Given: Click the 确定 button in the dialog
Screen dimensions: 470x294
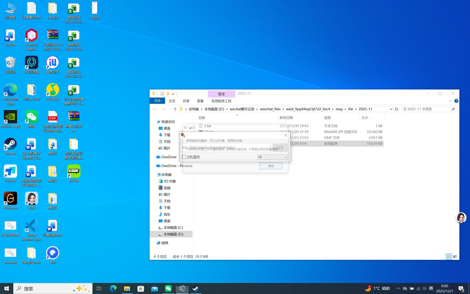Looking at the screenshot, I should (x=271, y=166).
